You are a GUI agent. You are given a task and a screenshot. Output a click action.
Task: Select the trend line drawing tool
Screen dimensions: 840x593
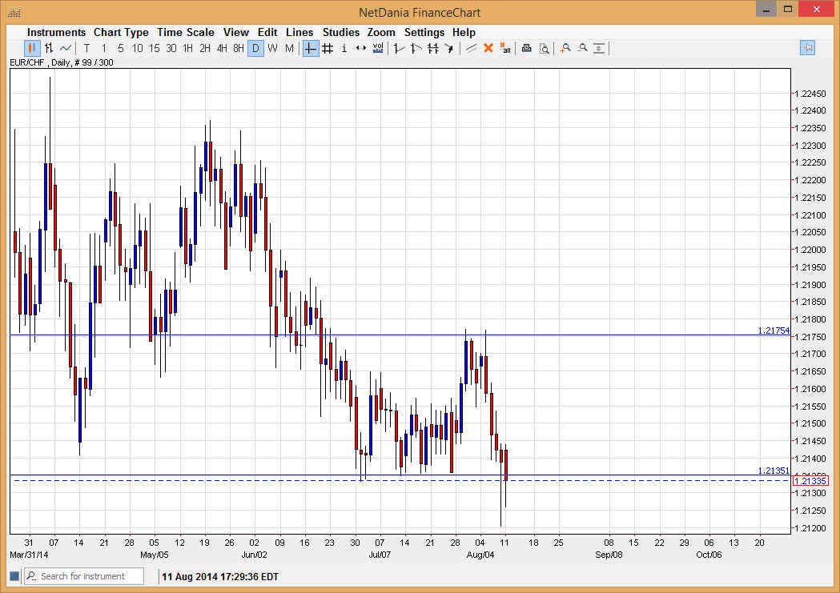tap(470, 48)
